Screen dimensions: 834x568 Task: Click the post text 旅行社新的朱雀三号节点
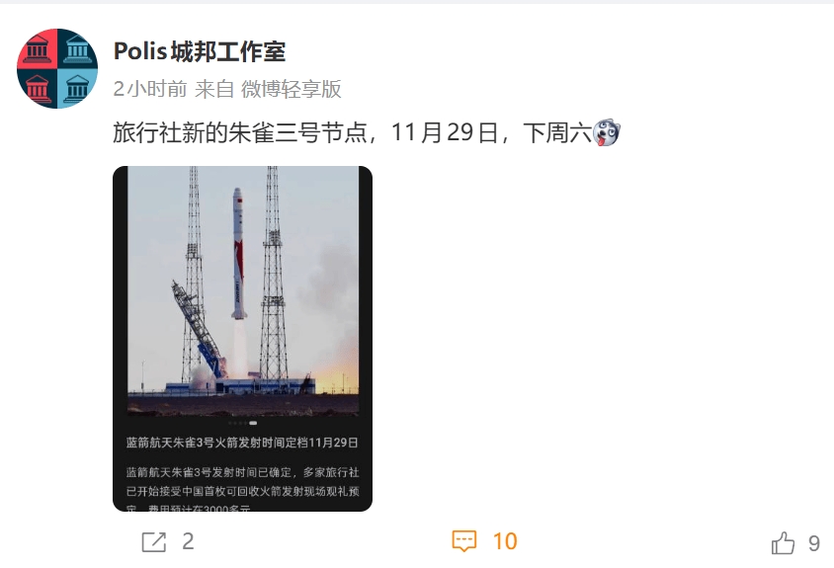click(x=240, y=132)
